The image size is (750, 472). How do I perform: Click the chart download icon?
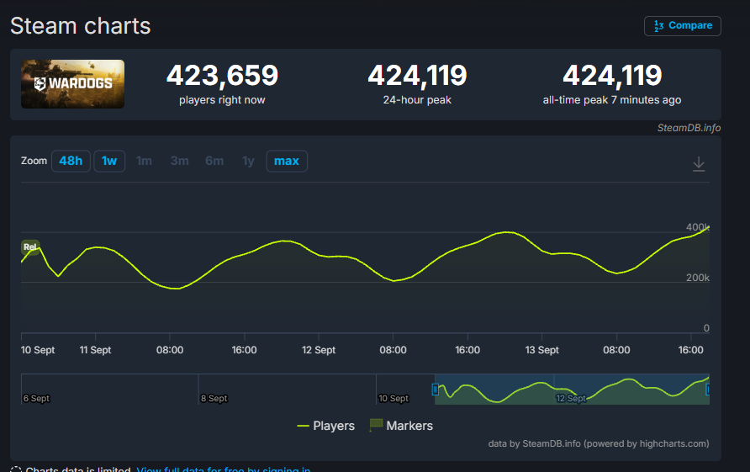pos(699,164)
